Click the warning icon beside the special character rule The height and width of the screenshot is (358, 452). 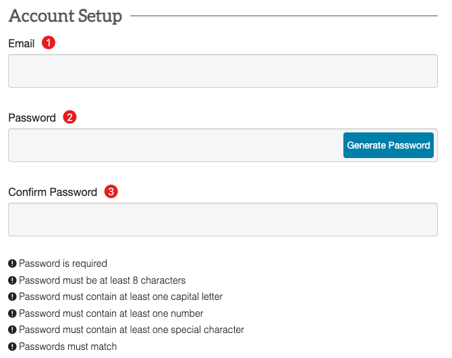(x=12, y=330)
